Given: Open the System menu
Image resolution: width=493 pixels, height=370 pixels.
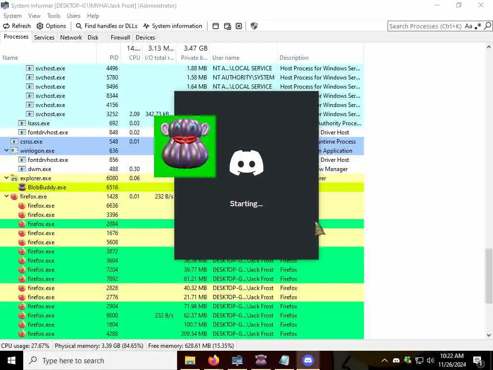Looking at the screenshot, I should (12, 16).
